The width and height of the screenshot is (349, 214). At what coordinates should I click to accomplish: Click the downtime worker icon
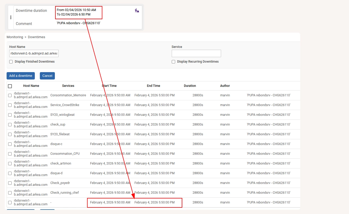pyautogui.click(x=137, y=11)
